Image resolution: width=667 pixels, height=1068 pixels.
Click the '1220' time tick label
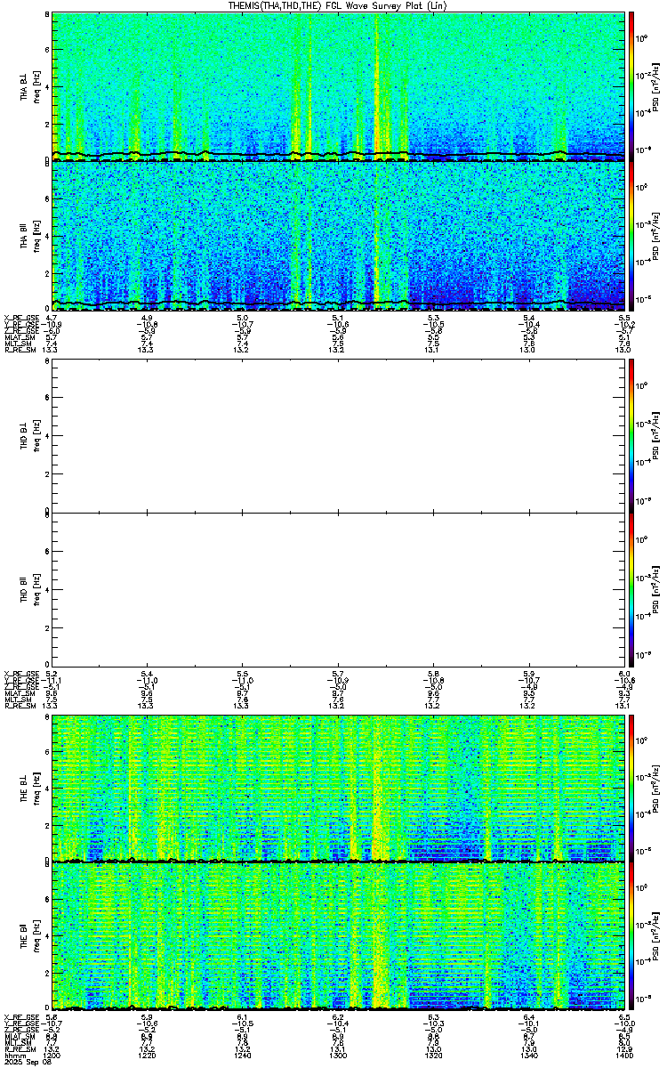click(148, 1054)
